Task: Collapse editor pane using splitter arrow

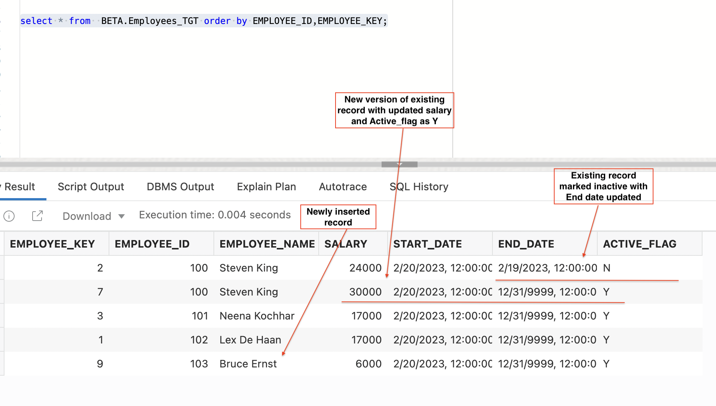Action: point(399,164)
